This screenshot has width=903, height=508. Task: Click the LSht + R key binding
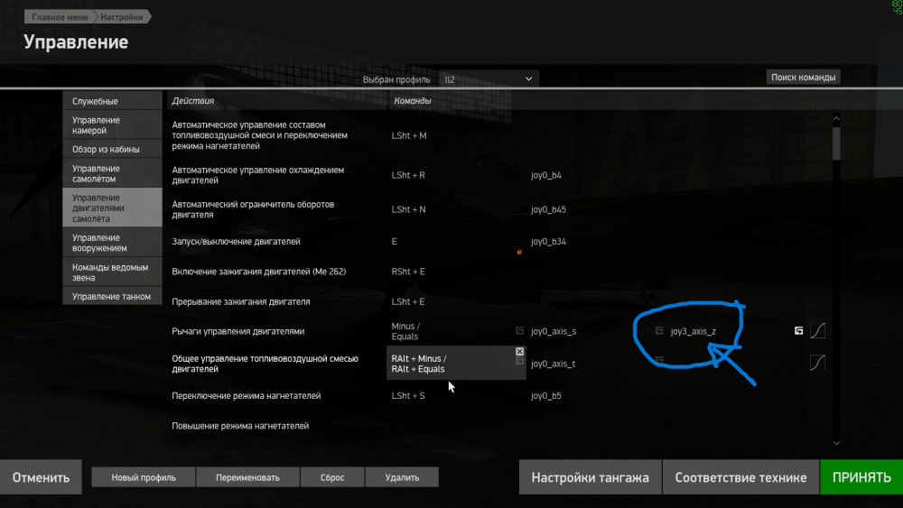click(408, 175)
